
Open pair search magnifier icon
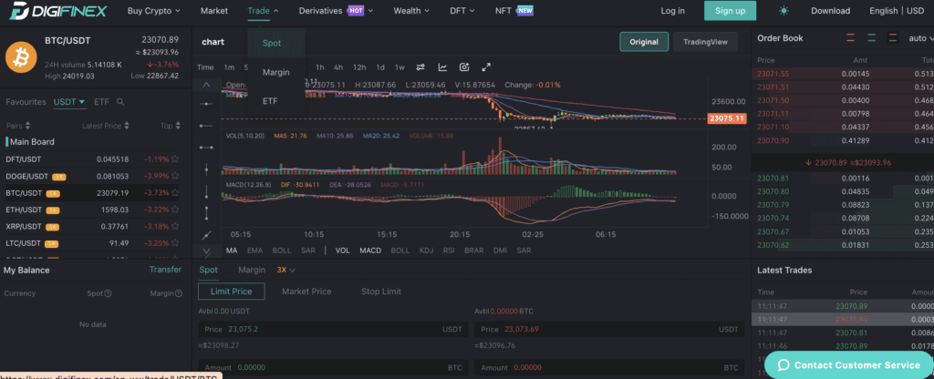click(x=120, y=102)
